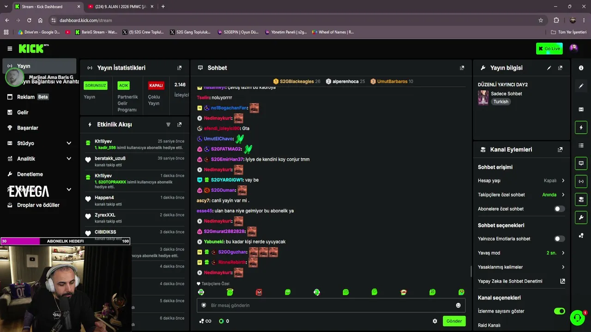The height and width of the screenshot is (332, 591).
Task: Click beratakk_uzu8 in the activity feed
Action: pyautogui.click(x=110, y=159)
